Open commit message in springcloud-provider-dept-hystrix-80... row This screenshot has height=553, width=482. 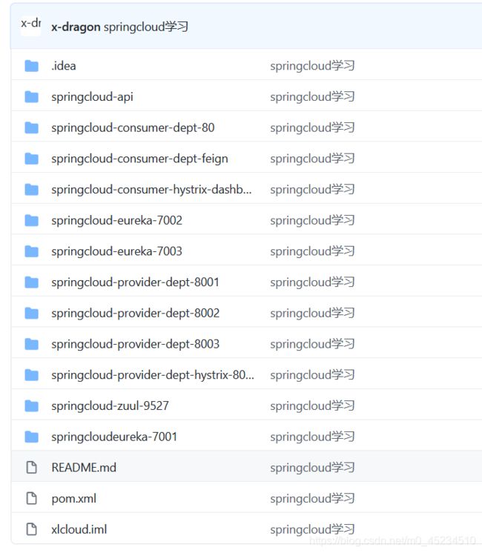tap(312, 375)
